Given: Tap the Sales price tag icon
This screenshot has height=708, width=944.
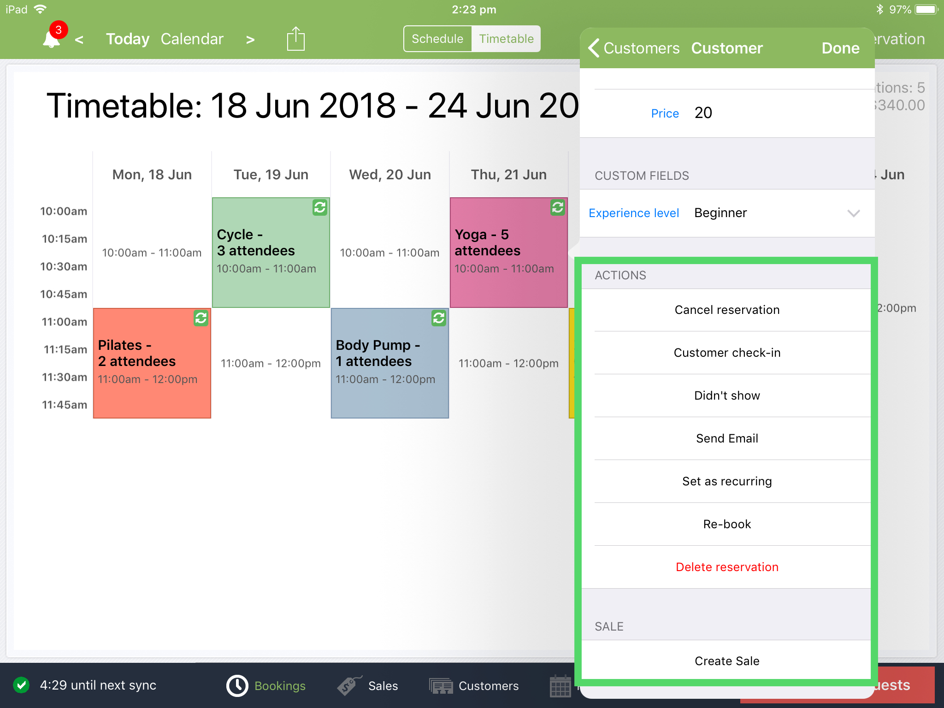Looking at the screenshot, I should point(350,685).
